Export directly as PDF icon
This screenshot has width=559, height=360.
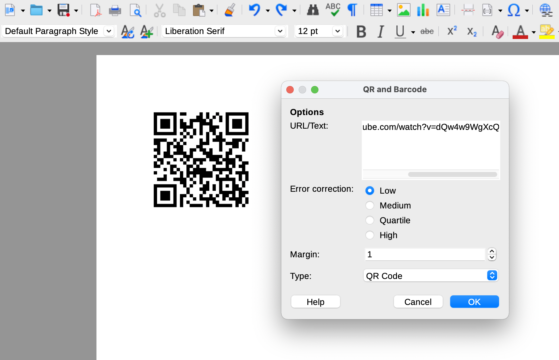click(96, 10)
